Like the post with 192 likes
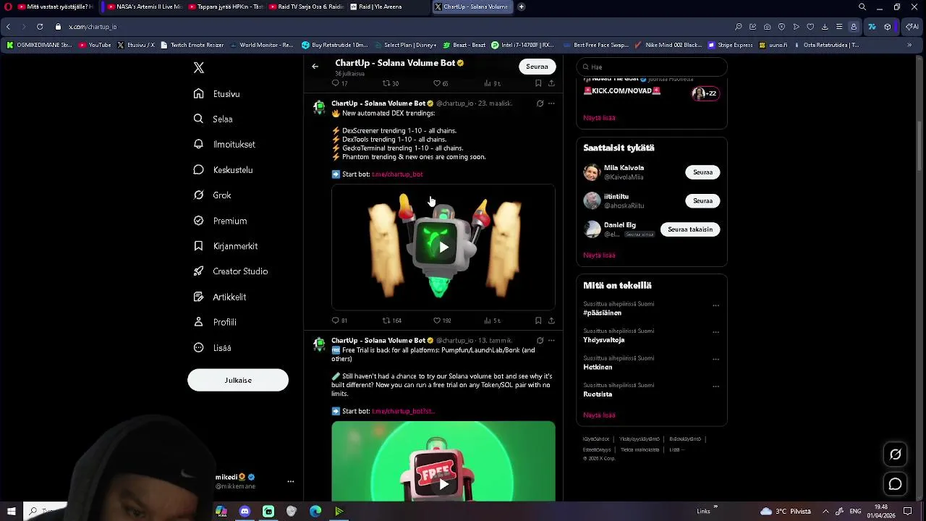Viewport: 926px width, 521px height. pyautogui.click(x=442, y=321)
